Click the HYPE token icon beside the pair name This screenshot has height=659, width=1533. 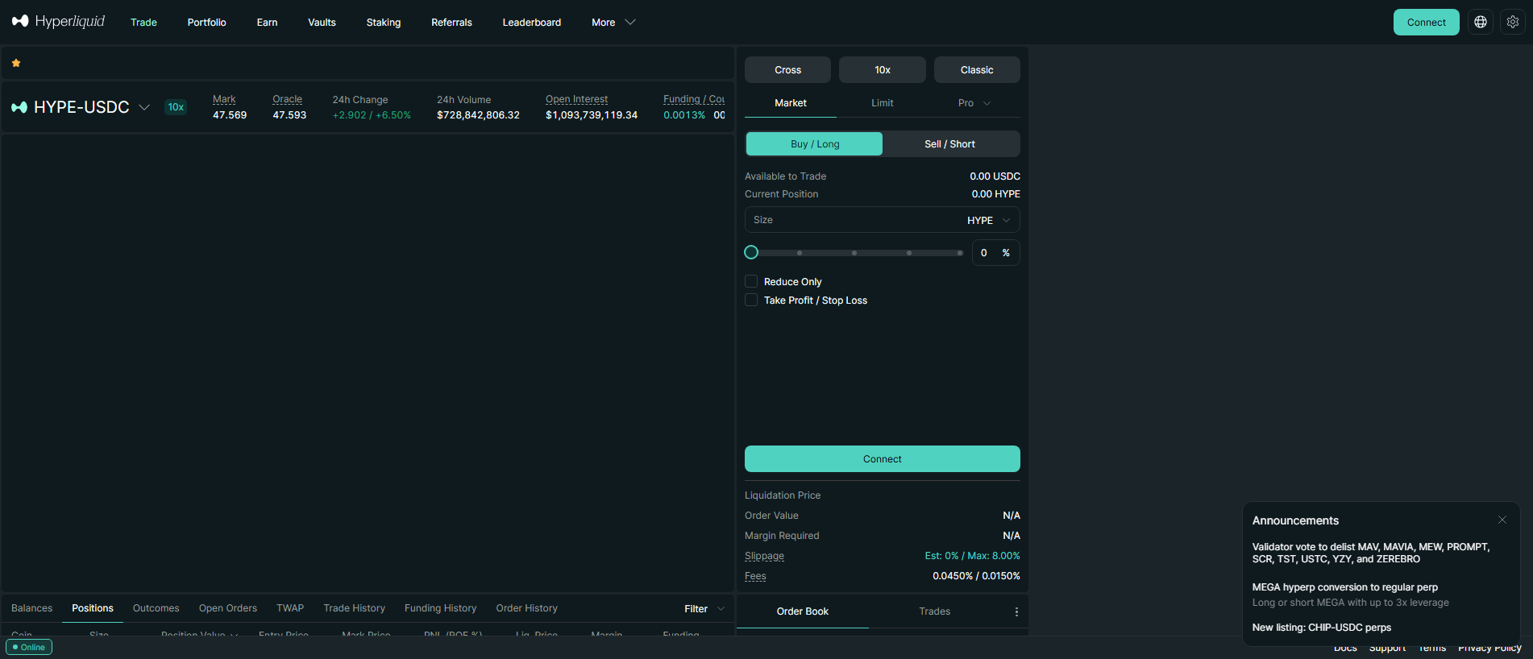tap(19, 107)
